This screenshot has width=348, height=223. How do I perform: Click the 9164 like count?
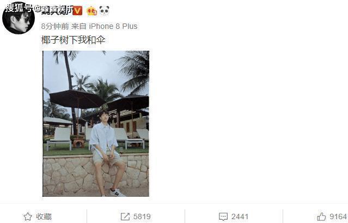(x=338, y=216)
